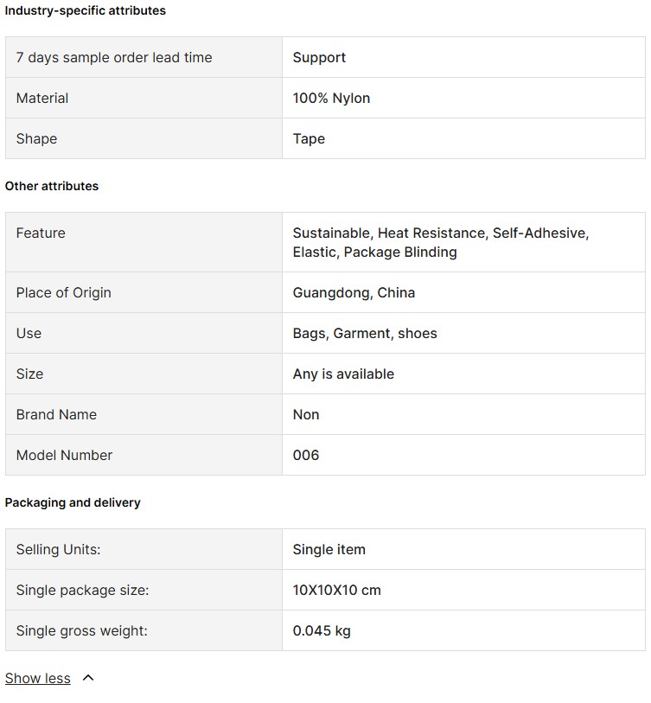Select the Brand Name value Non
The width and height of the screenshot is (651, 703).
coord(306,415)
